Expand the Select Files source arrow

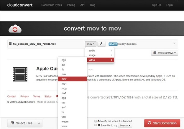coord(39,123)
